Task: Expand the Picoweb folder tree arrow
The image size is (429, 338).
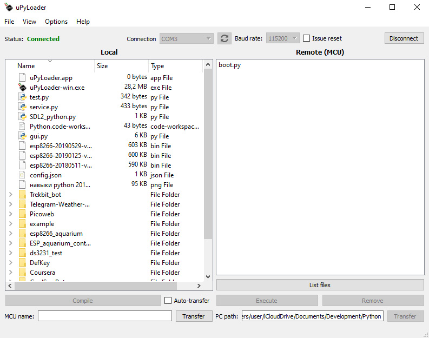Action: (11, 214)
